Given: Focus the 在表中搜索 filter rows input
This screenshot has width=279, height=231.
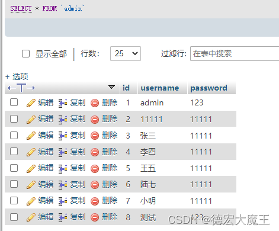Looking at the screenshot, I should click(x=235, y=53).
